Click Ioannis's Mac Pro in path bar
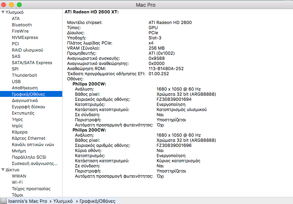Screen dimensions: 293x204 tap(28, 201)
